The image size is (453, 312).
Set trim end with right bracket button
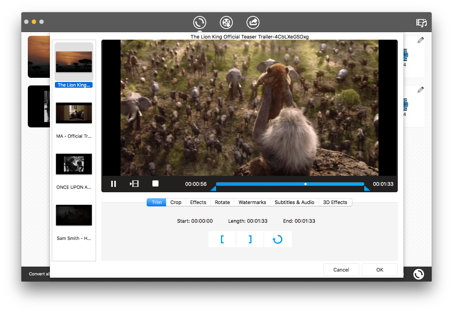(x=250, y=239)
